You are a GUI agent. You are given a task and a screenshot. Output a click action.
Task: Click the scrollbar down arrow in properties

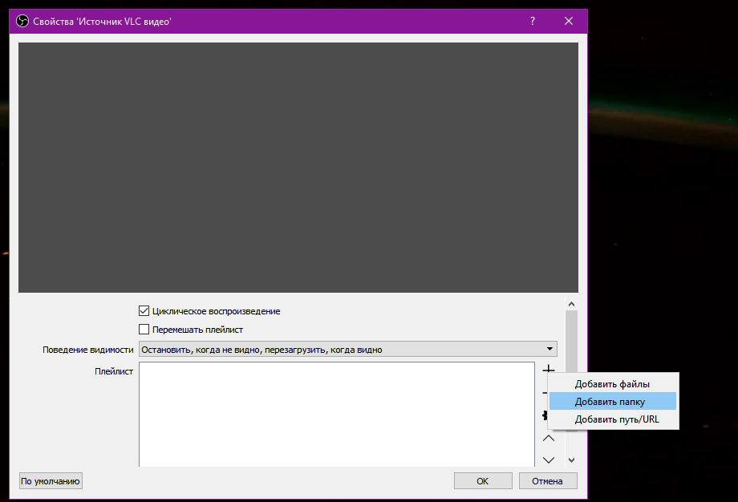point(571,459)
